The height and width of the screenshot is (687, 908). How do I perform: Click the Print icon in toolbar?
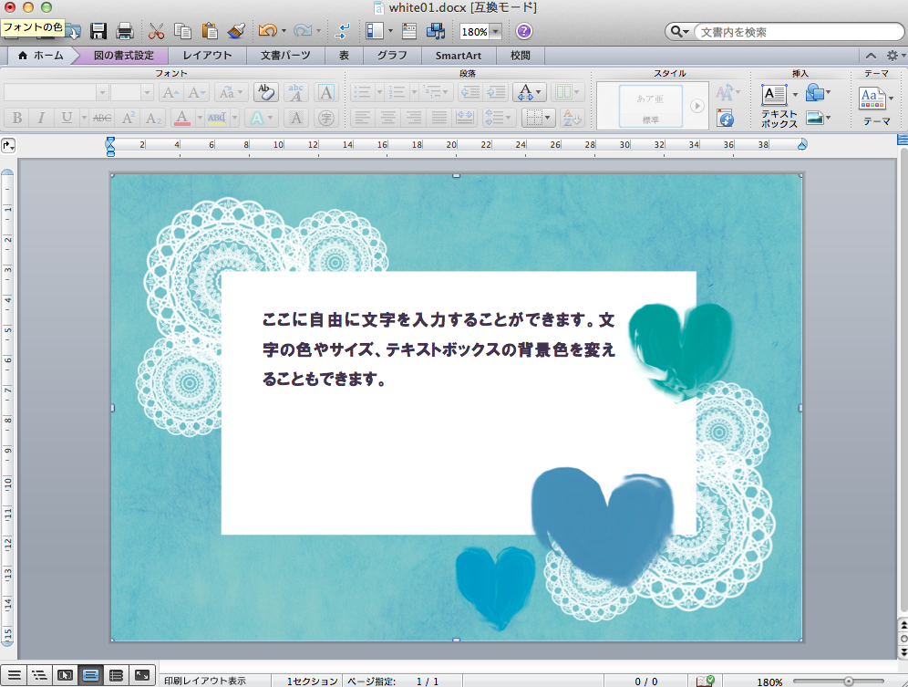(x=125, y=31)
